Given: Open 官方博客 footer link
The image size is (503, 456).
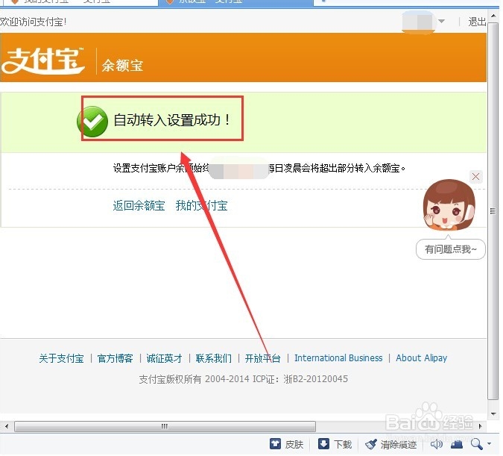Looking at the screenshot, I should pos(116,358).
